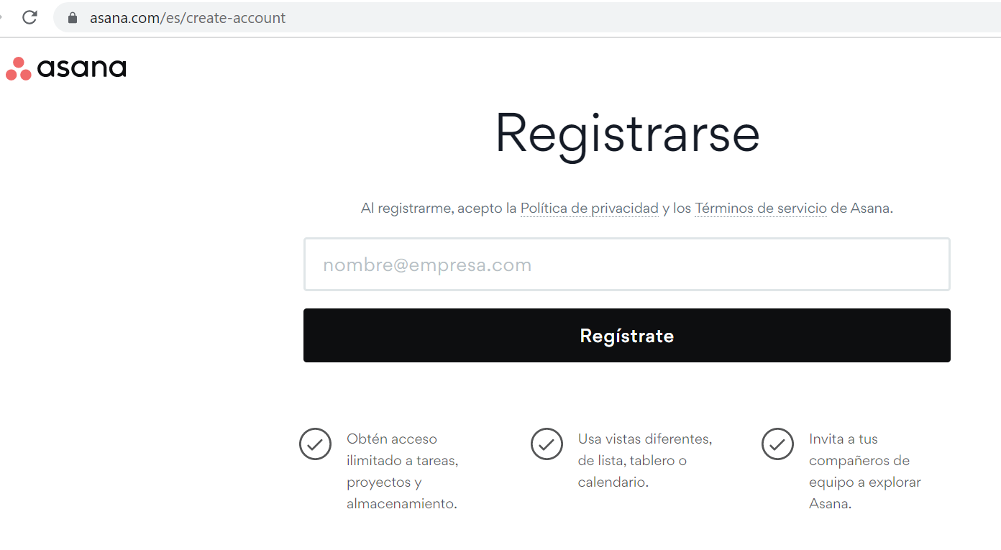This screenshot has height=550, width=1001.
Task: Open the Política de privacidad link
Action: coord(589,208)
